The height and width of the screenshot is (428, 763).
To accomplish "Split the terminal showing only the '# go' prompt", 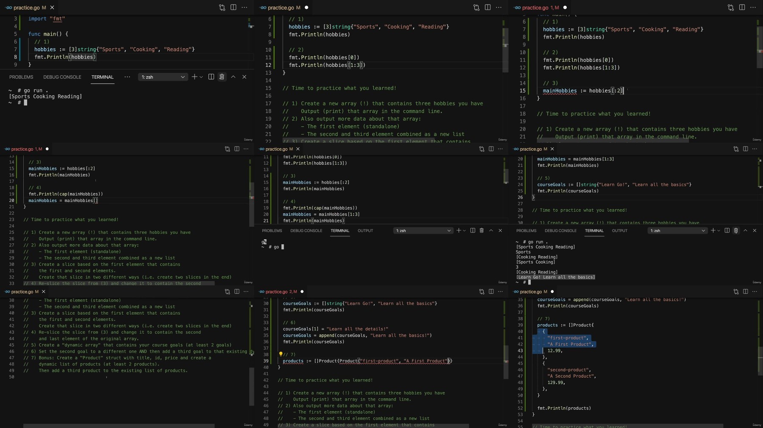I will (x=473, y=231).
